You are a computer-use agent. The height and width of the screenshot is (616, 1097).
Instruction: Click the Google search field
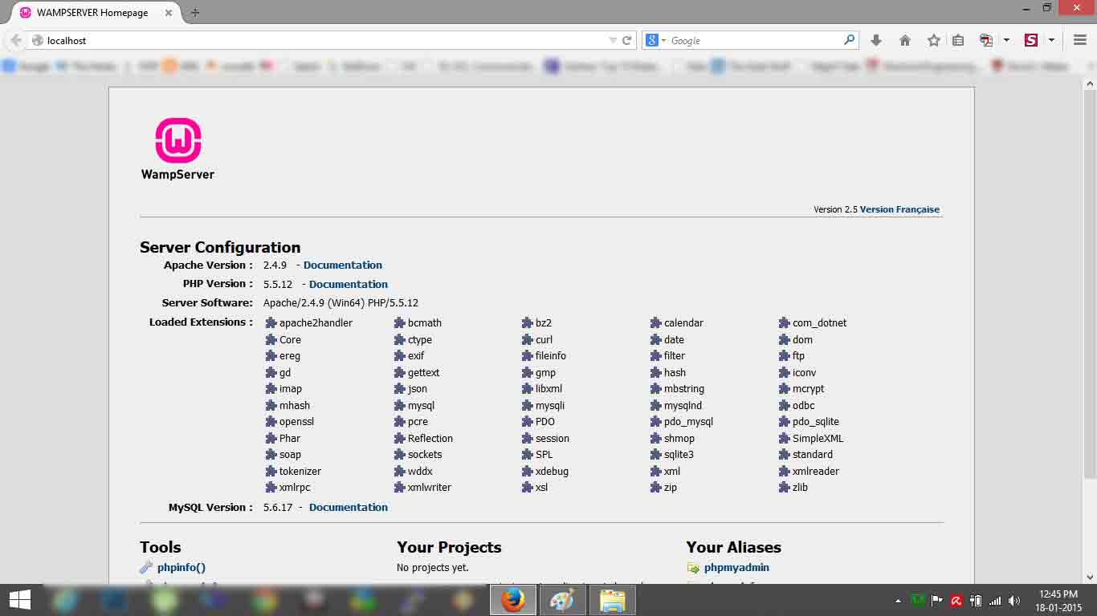[x=755, y=40]
